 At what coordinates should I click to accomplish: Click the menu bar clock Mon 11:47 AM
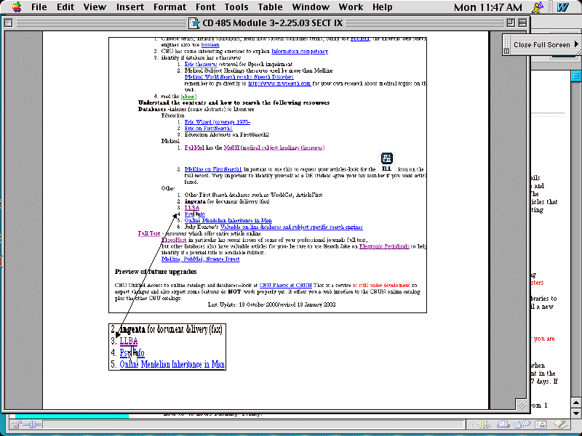coord(487,7)
